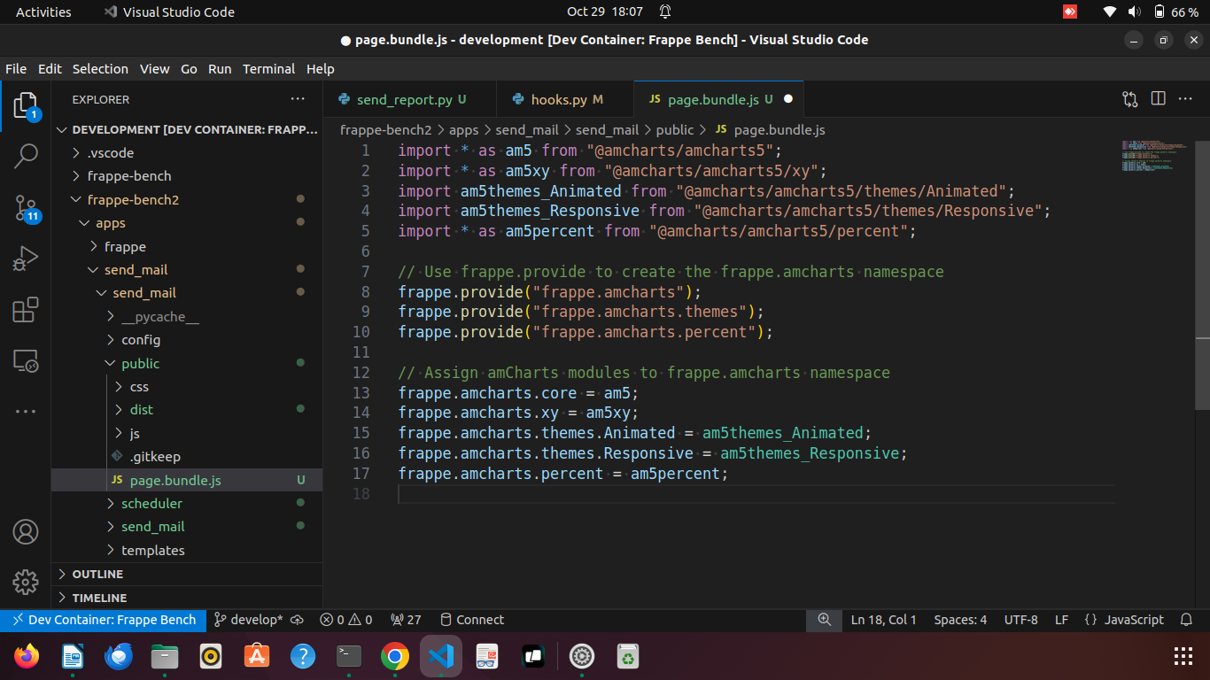1210x680 pixels.
Task: Switch to the hooks.py tab
Action: pos(565,99)
